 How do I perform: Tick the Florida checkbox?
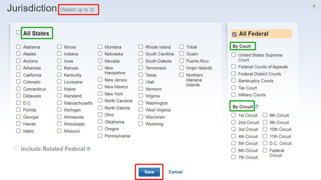click(18, 110)
